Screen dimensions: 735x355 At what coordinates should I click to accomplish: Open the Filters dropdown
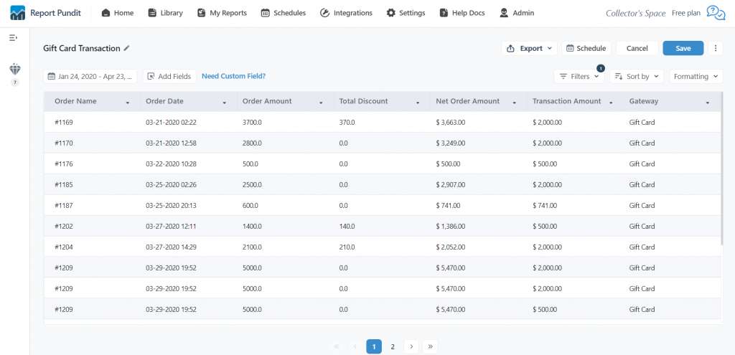(x=579, y=76)
